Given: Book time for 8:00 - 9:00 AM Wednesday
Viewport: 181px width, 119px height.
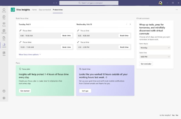Looking at the screenshot, I should pos(124,35).
